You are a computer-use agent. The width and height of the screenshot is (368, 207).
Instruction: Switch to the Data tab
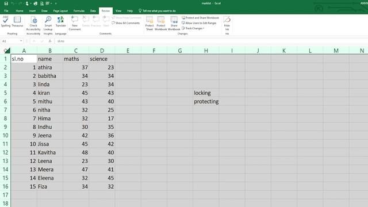[93, 11]
